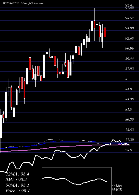
Task: Select the 89.44 price axis label
Action: 130,58
